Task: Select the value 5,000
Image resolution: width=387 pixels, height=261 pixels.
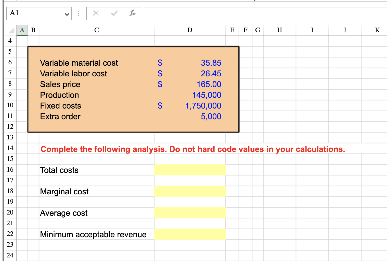Action: point(211,116)
